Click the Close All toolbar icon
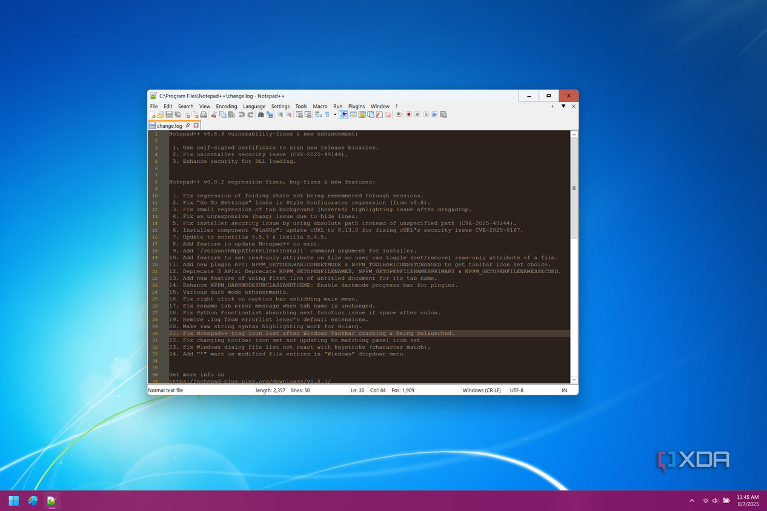The height and width of the screenshot is (511, 767). point(195,114)
